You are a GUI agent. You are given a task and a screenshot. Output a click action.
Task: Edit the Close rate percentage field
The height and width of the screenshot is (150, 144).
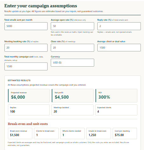pos(72,48)
